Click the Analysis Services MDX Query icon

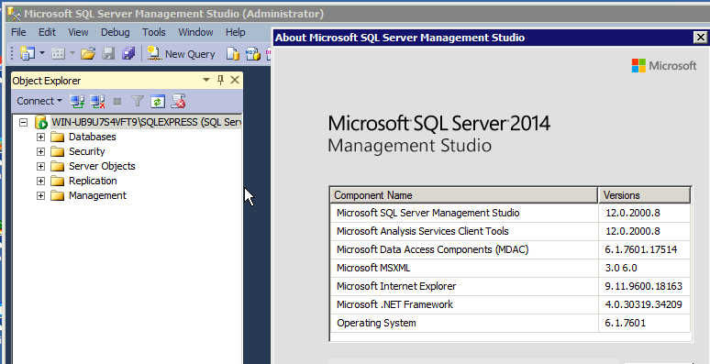253,54
